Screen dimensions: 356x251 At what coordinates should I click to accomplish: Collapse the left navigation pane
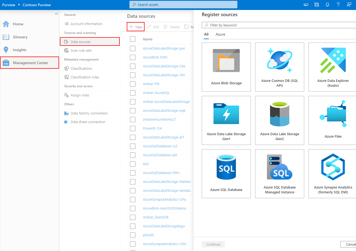click(56, 13)
